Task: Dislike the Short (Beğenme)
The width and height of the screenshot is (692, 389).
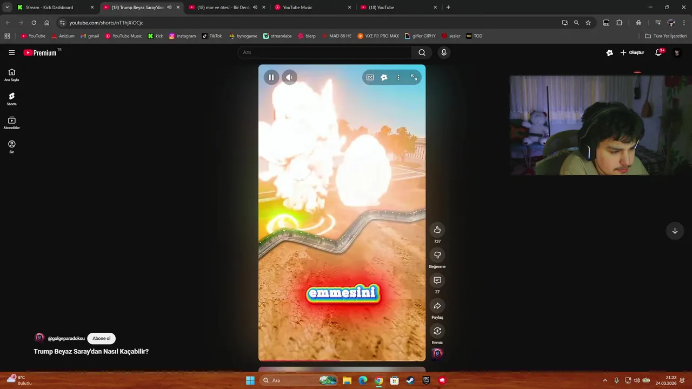Action: [x=437, y=255]
